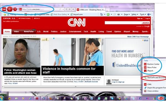Click the Windows Start orb

pyautogui.click(x=2, y=98)
